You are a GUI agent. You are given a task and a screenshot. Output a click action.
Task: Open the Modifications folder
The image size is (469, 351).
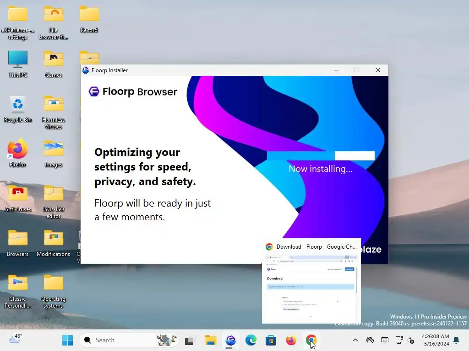53,244
